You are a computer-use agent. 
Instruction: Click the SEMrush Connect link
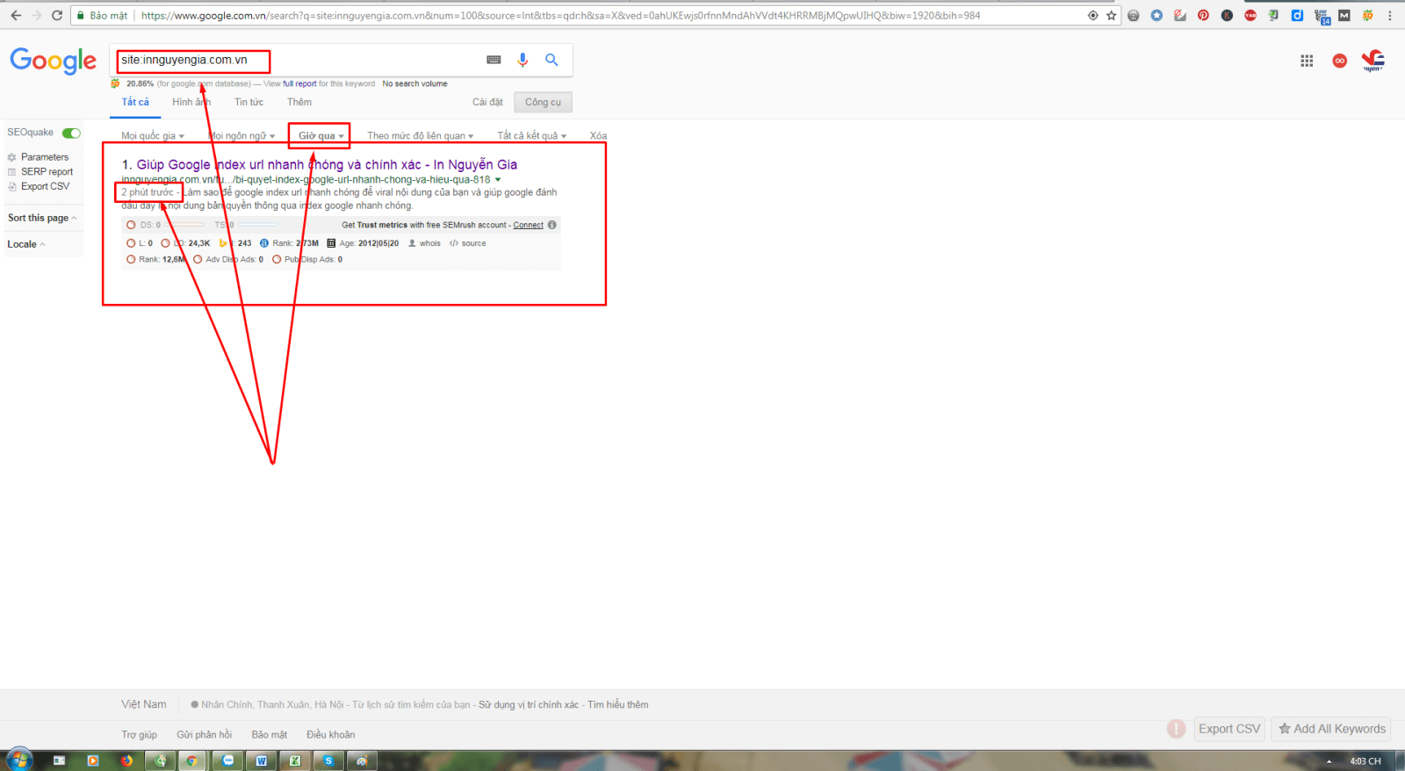[528, 225]
